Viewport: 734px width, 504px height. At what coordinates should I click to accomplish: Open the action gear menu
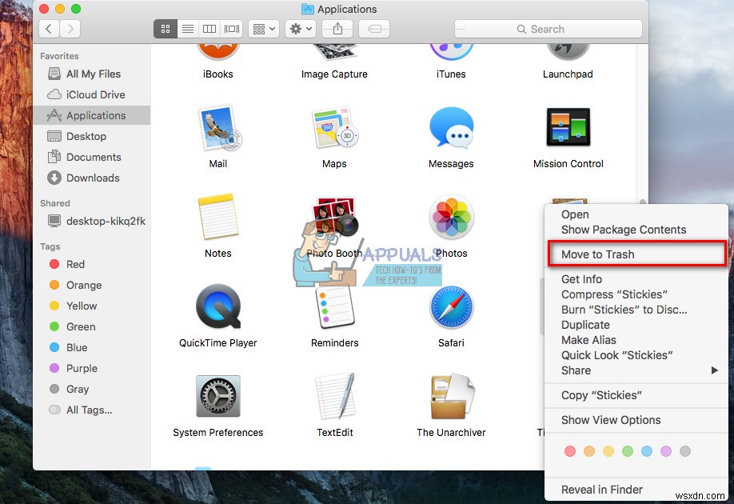(x=299, y=29)
